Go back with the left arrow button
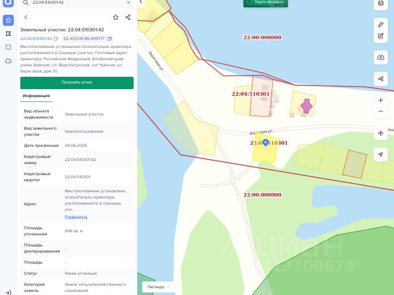The height and width of the screenshot is (295, 394). (x=26, y=17)
